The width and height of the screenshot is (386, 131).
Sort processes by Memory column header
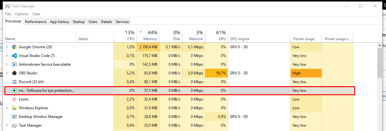[x=148, y=36]
